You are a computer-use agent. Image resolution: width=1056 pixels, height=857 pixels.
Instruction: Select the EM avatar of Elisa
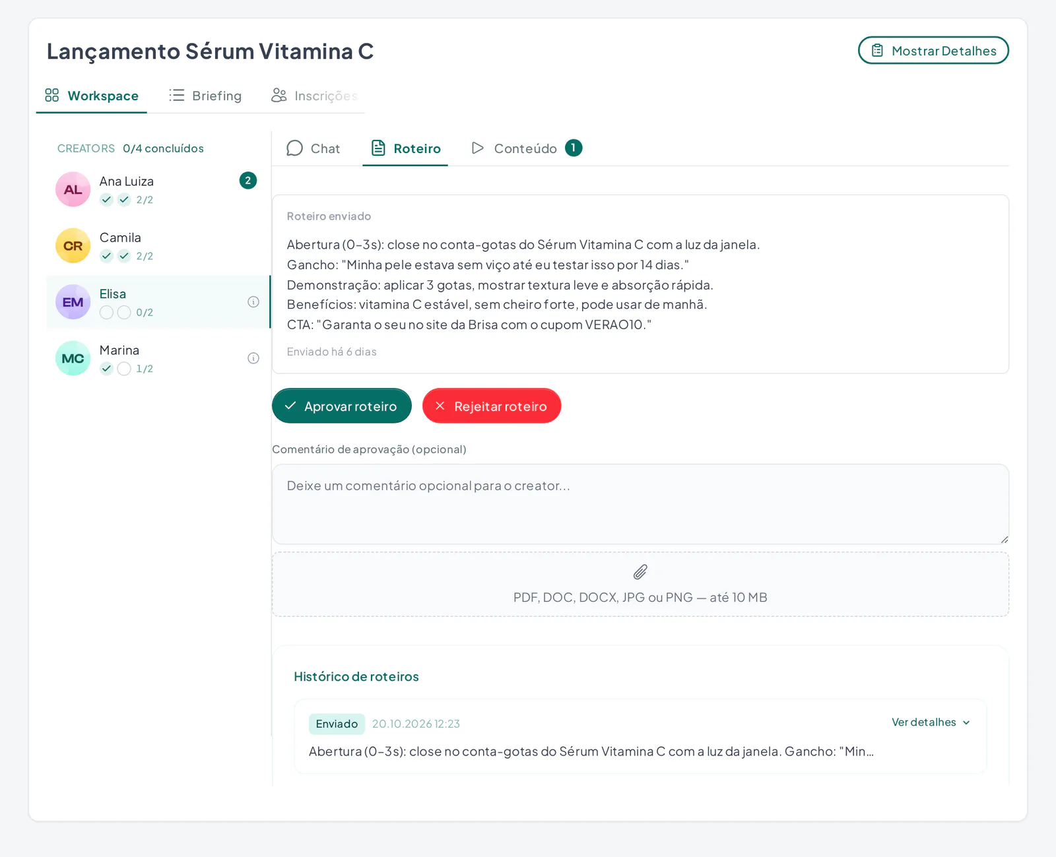pos(73,302)
